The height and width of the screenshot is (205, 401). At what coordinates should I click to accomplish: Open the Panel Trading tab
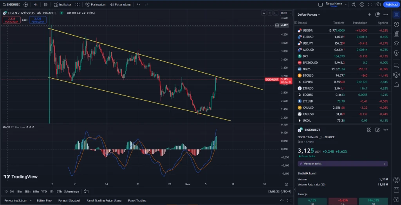[137, 200]
